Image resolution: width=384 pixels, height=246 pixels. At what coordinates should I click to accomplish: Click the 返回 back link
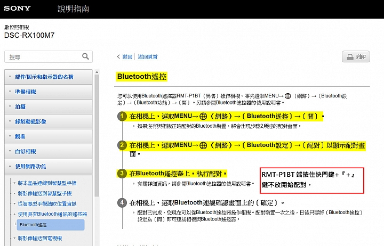(127, 57)
